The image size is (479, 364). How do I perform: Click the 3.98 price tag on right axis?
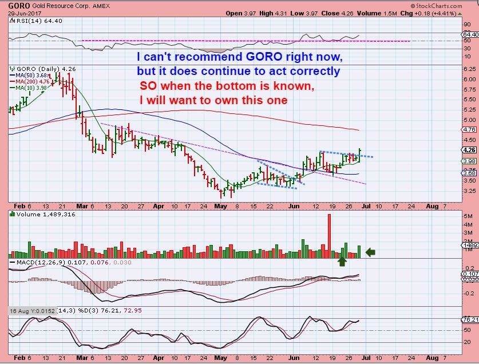469,161
